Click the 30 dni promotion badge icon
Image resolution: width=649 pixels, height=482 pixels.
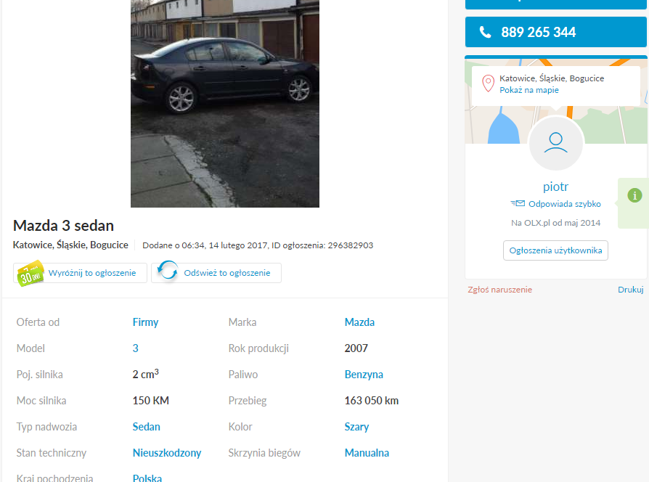(x=30, y=273)
